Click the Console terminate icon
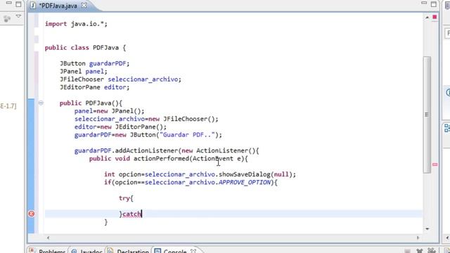Image resolution: width=450 pixels, height=253 pixels. click(407, 251)
